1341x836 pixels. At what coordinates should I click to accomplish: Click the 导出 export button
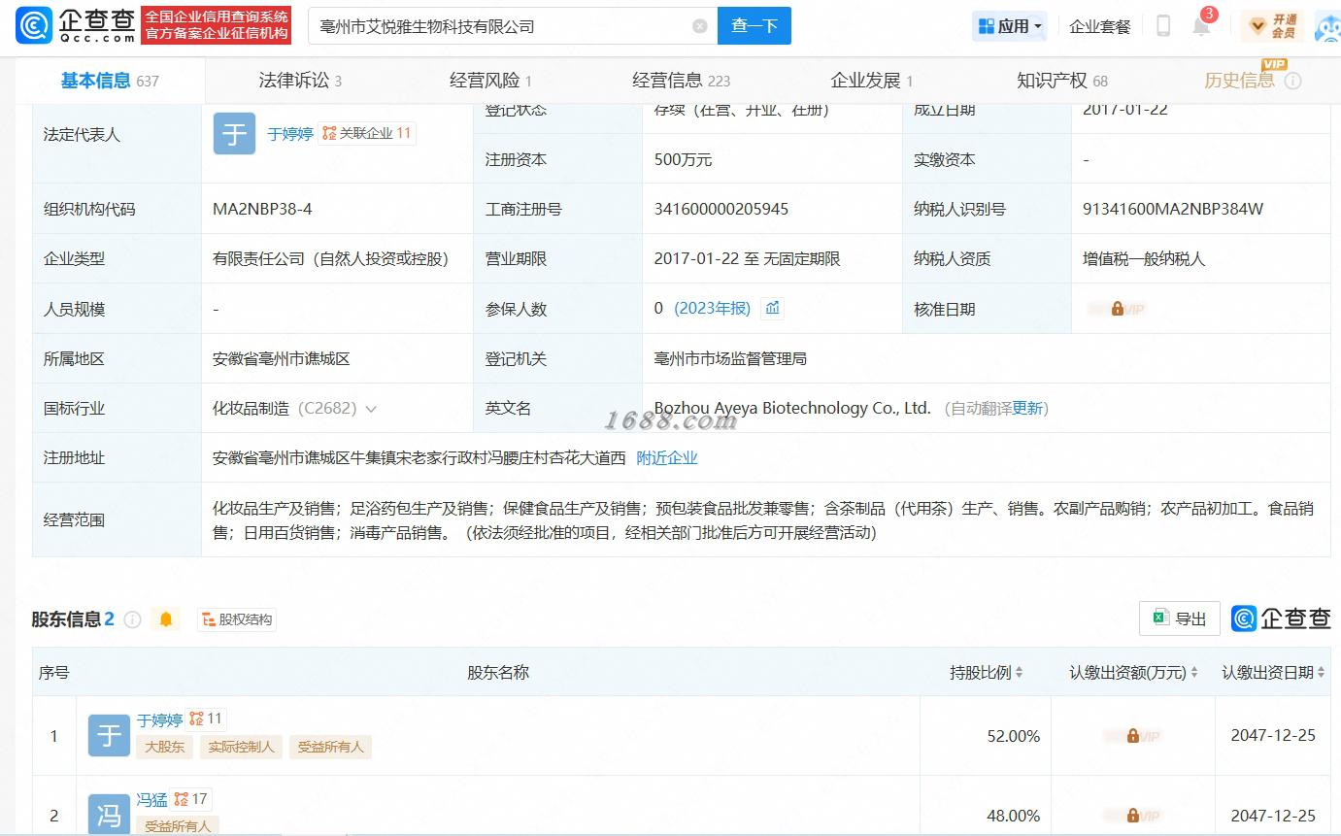coord(1179,619)
